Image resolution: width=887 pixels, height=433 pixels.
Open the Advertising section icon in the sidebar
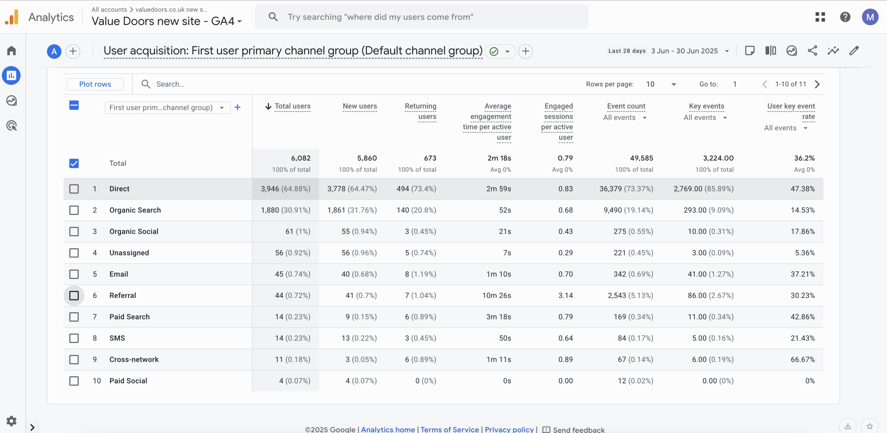point(11,126)
